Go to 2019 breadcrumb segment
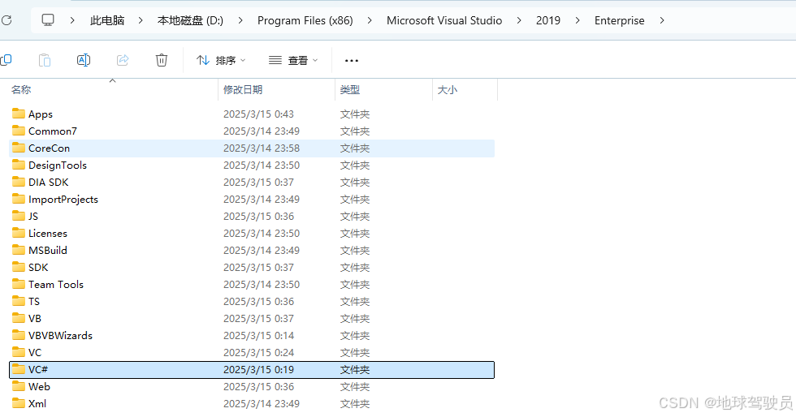Viewport: 796px width, 417px height. tap(548, 20)
